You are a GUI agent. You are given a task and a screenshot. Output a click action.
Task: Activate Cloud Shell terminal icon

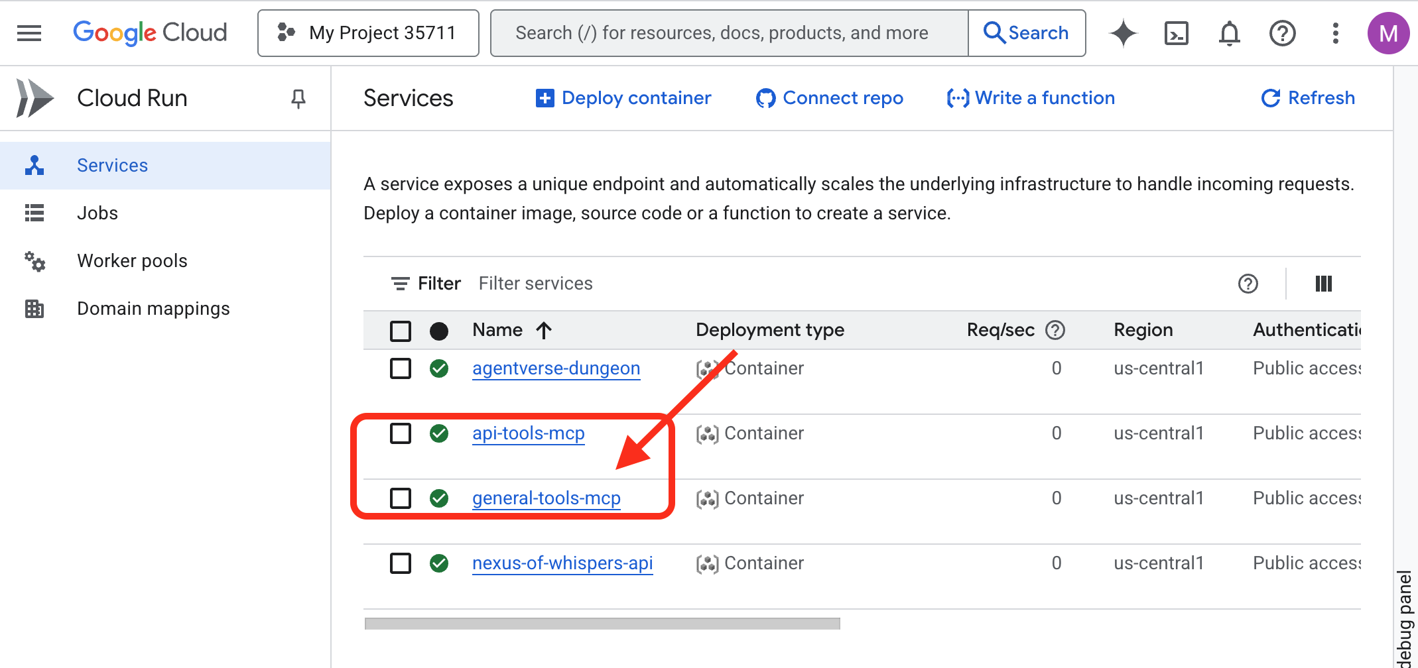tap(1176, 33)
